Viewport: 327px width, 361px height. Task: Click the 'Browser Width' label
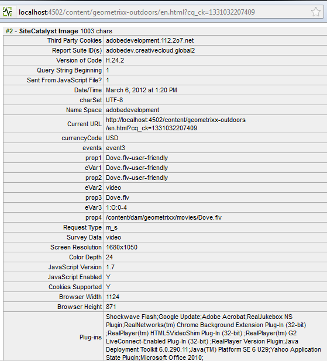[80, 297]
